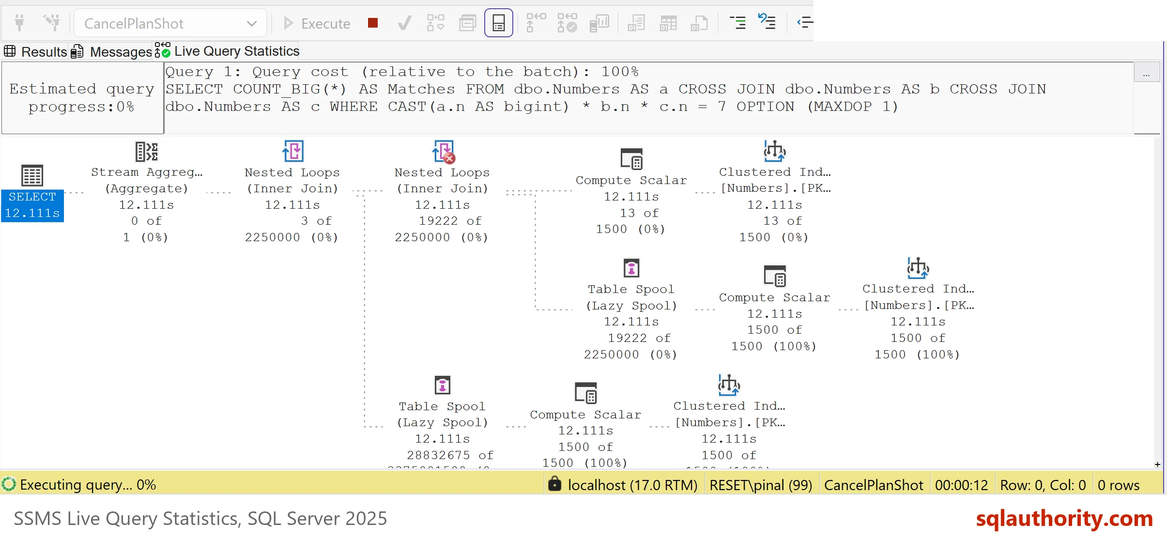Image resolution: width=1167 pixels, height=540 pixels.
Task: Toggle the highlighted IntelliSense Enabled button
Action: click(x=499, y=23)
